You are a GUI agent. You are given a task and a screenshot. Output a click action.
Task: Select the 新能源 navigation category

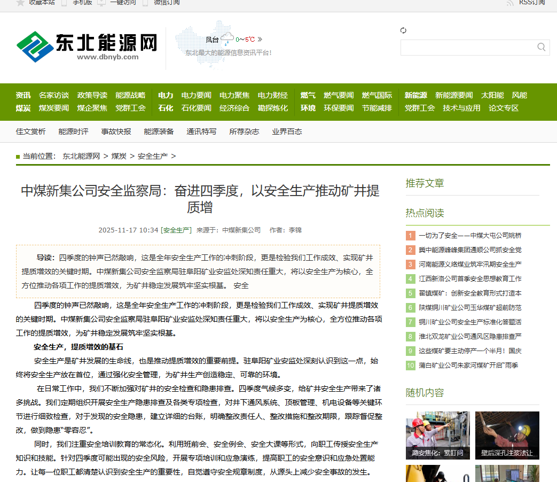415,95
